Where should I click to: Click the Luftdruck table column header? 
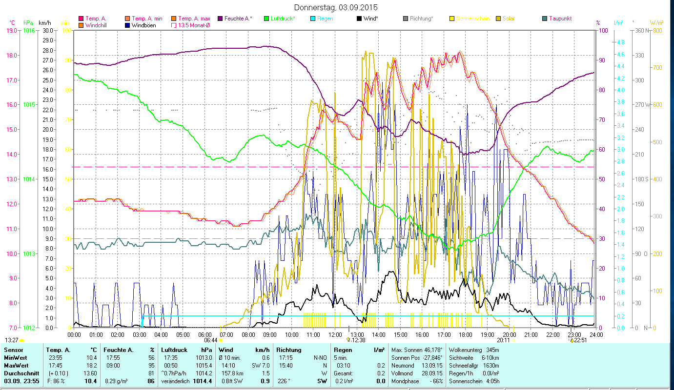point(174,350)
